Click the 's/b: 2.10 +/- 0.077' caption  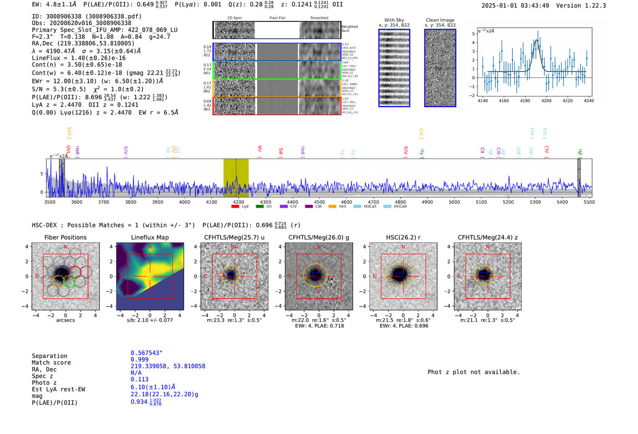point(150,320)
